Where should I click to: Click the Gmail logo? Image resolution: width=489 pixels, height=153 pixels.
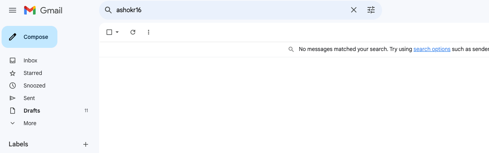43,10
